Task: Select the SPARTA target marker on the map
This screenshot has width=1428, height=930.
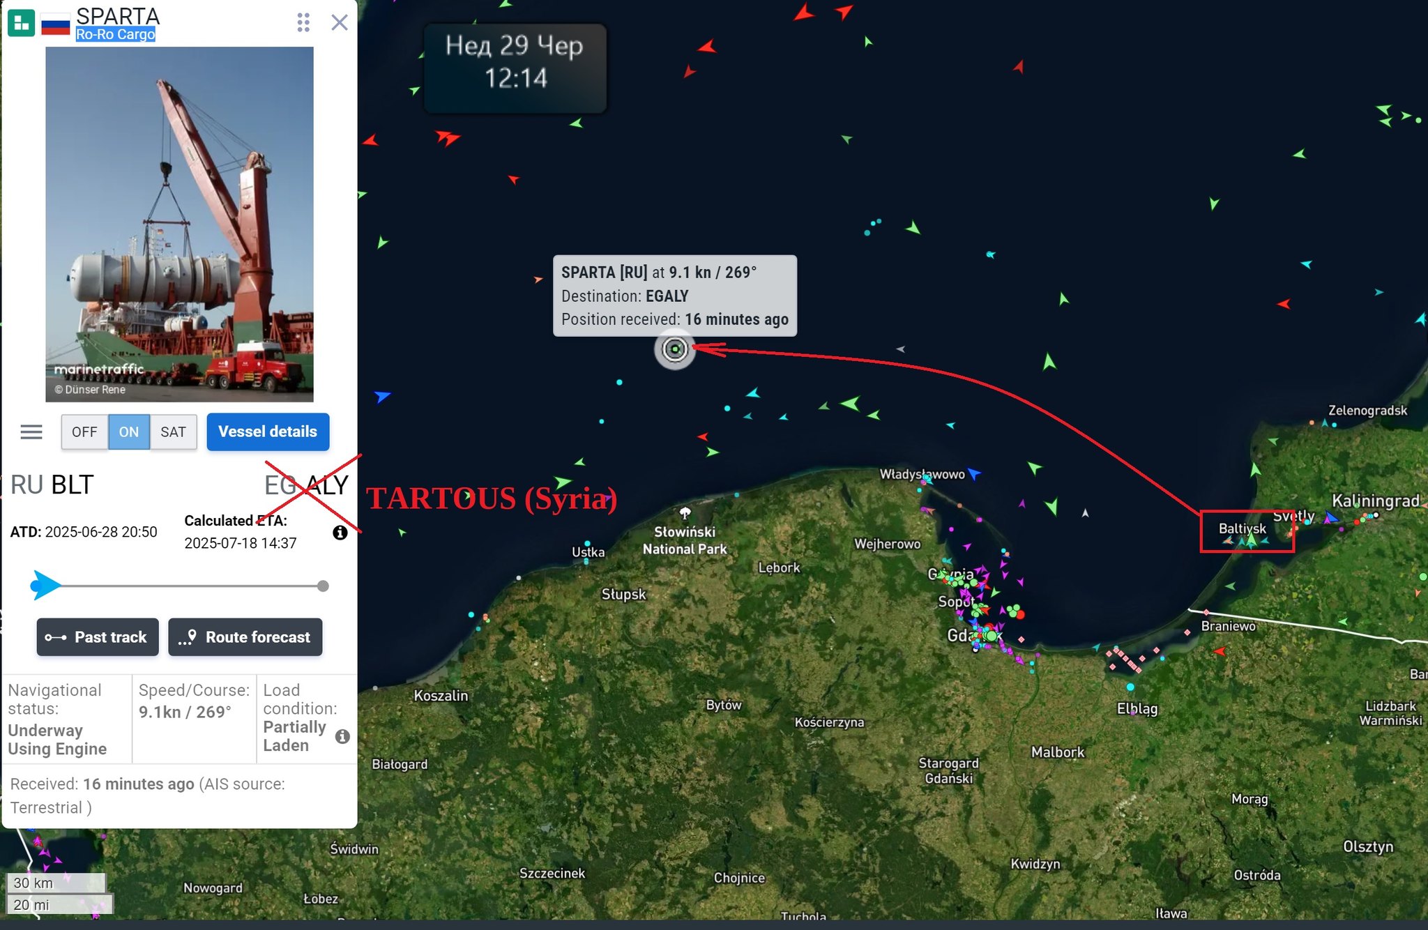Action: click(x=674, y=349)
